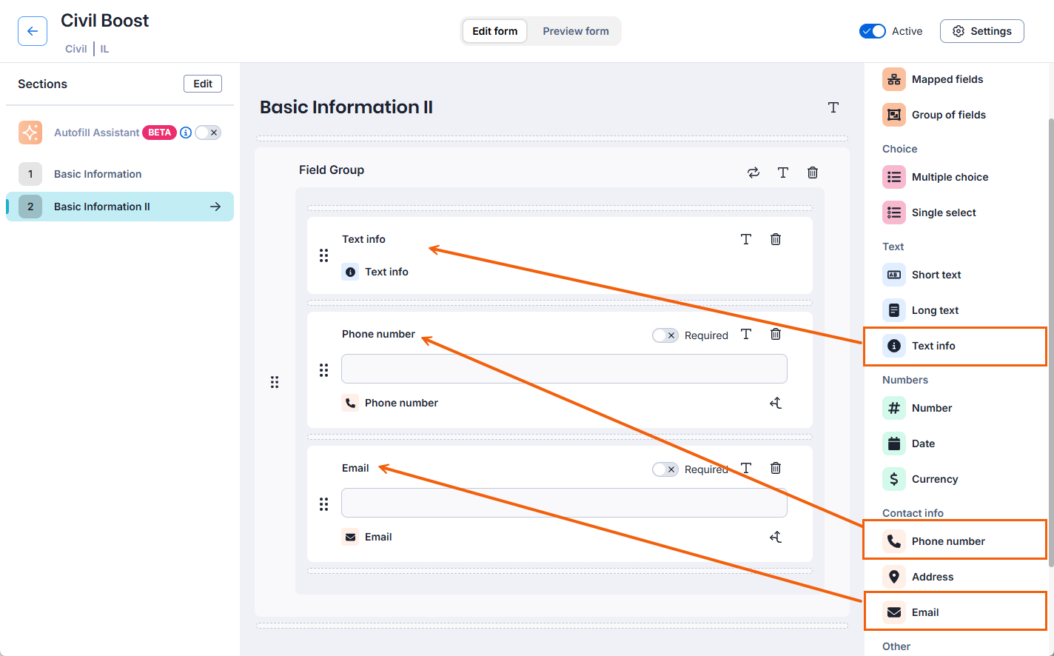Viewport: 1054px width, 656px height.
Task: Click the arrow on Basic Information II section
Action: pos(215,207)
